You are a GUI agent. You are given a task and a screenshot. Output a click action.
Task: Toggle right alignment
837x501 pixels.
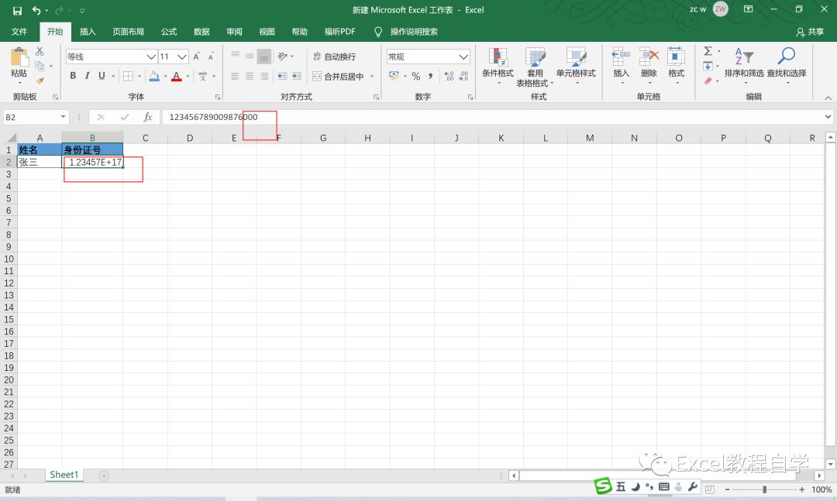(264, 77)
